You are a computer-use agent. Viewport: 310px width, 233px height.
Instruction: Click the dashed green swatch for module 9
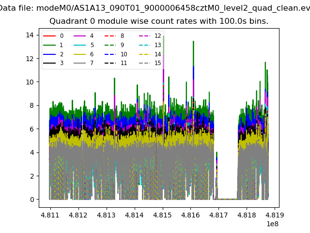[110, 45]
